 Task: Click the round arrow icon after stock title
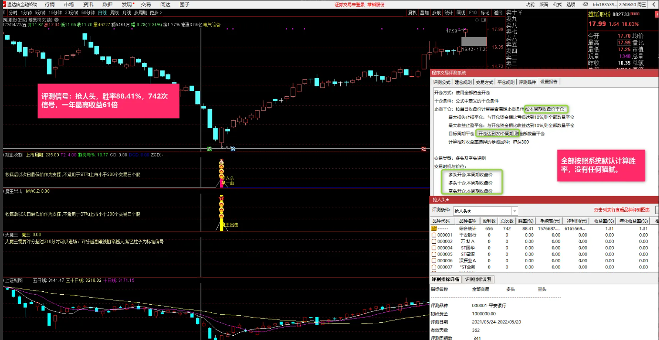coord(57,20)
